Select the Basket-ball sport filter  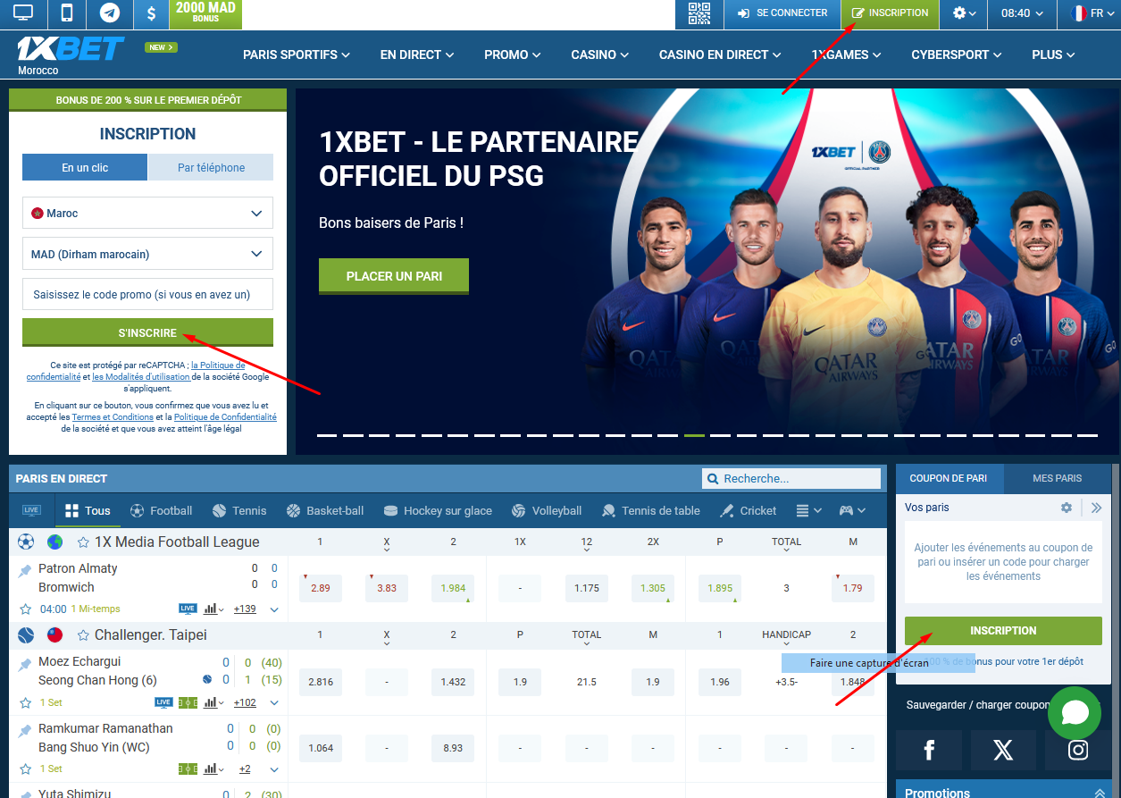[325, 510]
